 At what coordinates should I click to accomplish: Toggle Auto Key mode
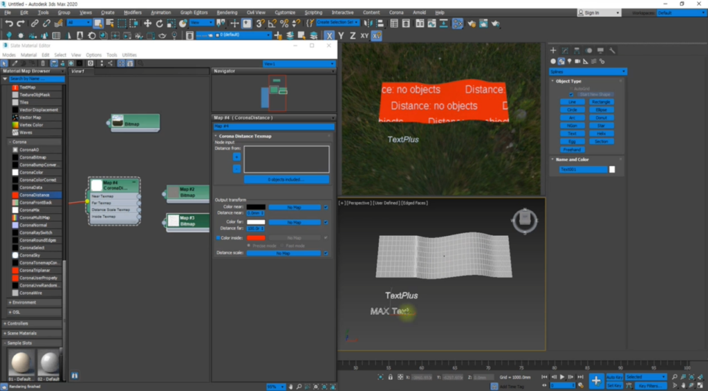(615, 377)
